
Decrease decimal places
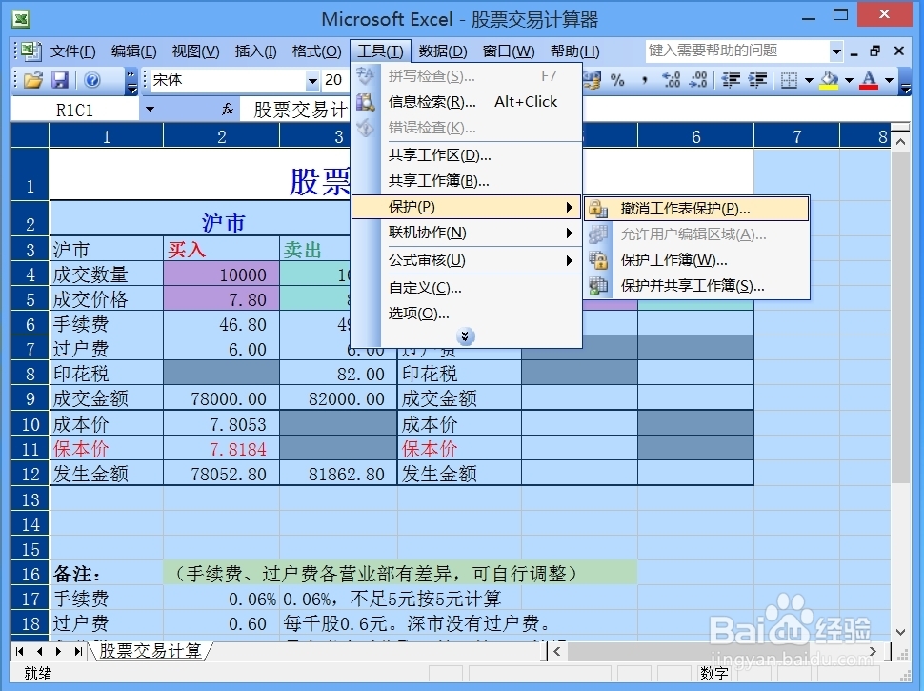coord(698,80)
